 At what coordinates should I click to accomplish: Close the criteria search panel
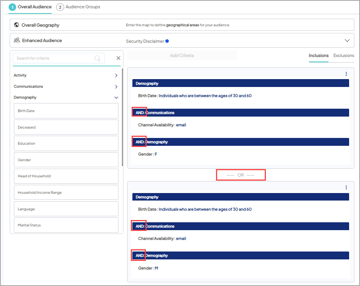(x=118, y=58)
